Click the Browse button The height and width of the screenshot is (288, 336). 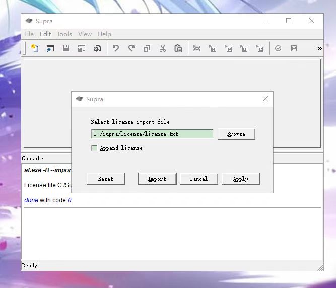(x=236, y=134)
